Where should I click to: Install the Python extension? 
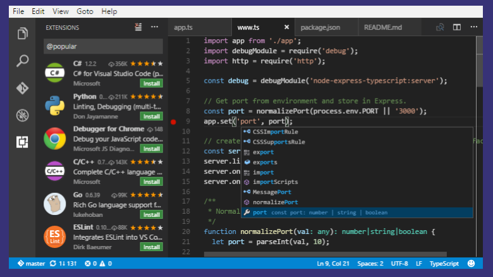click(x=152, y=116)
